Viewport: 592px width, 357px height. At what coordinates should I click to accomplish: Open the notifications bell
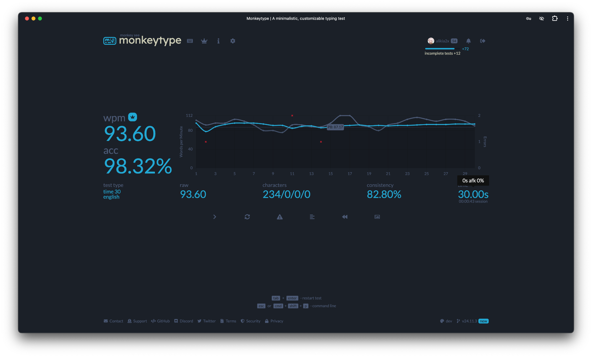coord(468,41)
